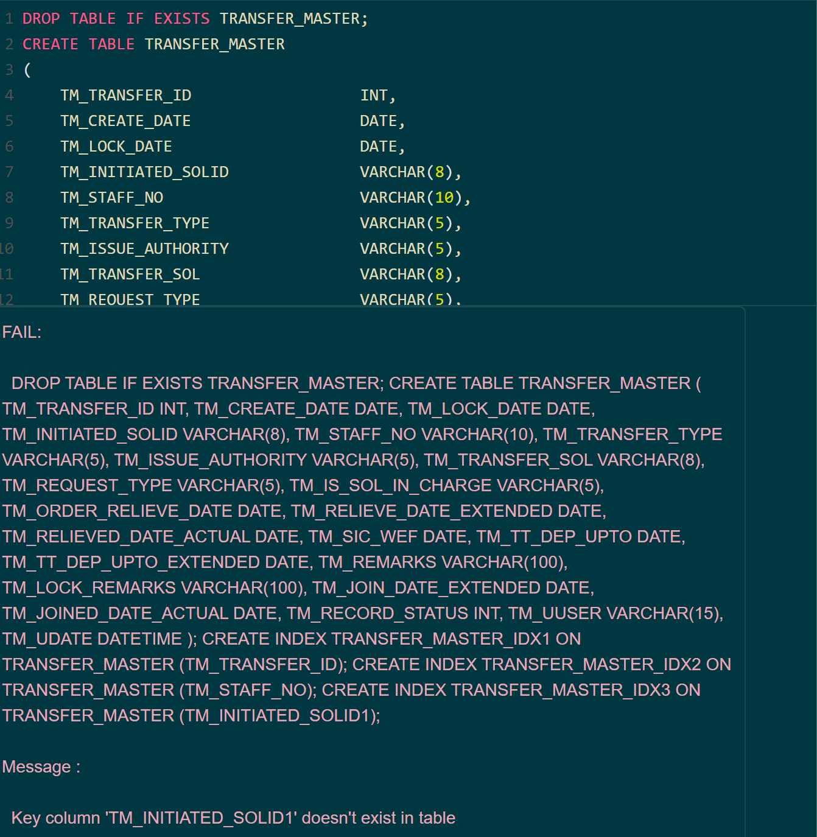Place cursor on TM_REQUEST_TYPE line 12
Screen dimensions: 817x837
pos(130,299)
